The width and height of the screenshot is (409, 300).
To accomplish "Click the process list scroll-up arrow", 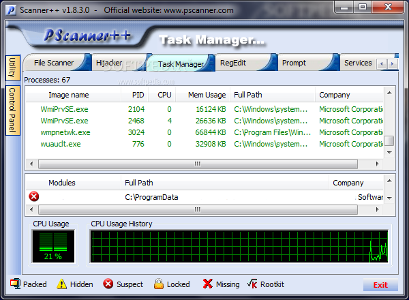I will (x=389, y=93).
